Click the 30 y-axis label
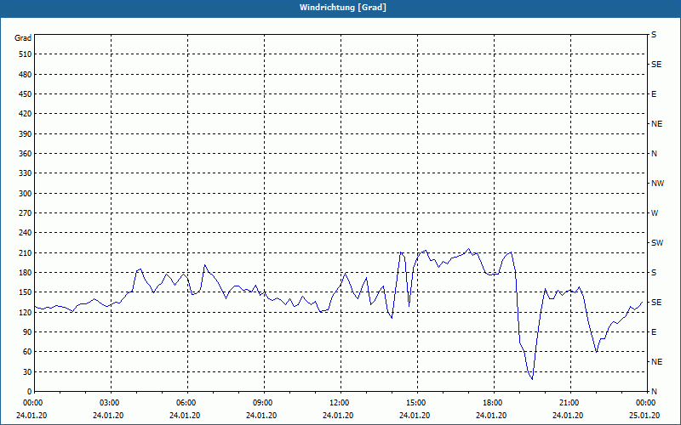681x425 pixels. 27,372
